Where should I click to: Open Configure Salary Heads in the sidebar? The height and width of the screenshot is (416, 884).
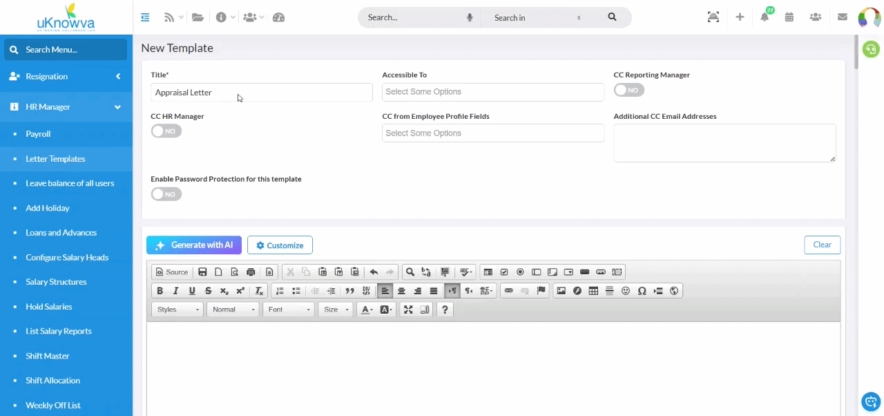click(x=66, y=257)
